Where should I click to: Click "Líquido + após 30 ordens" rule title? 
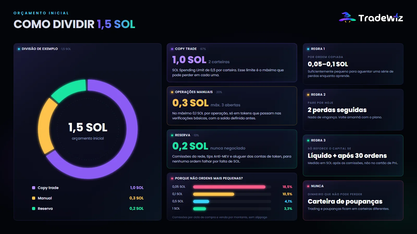[x=347, y=156]
